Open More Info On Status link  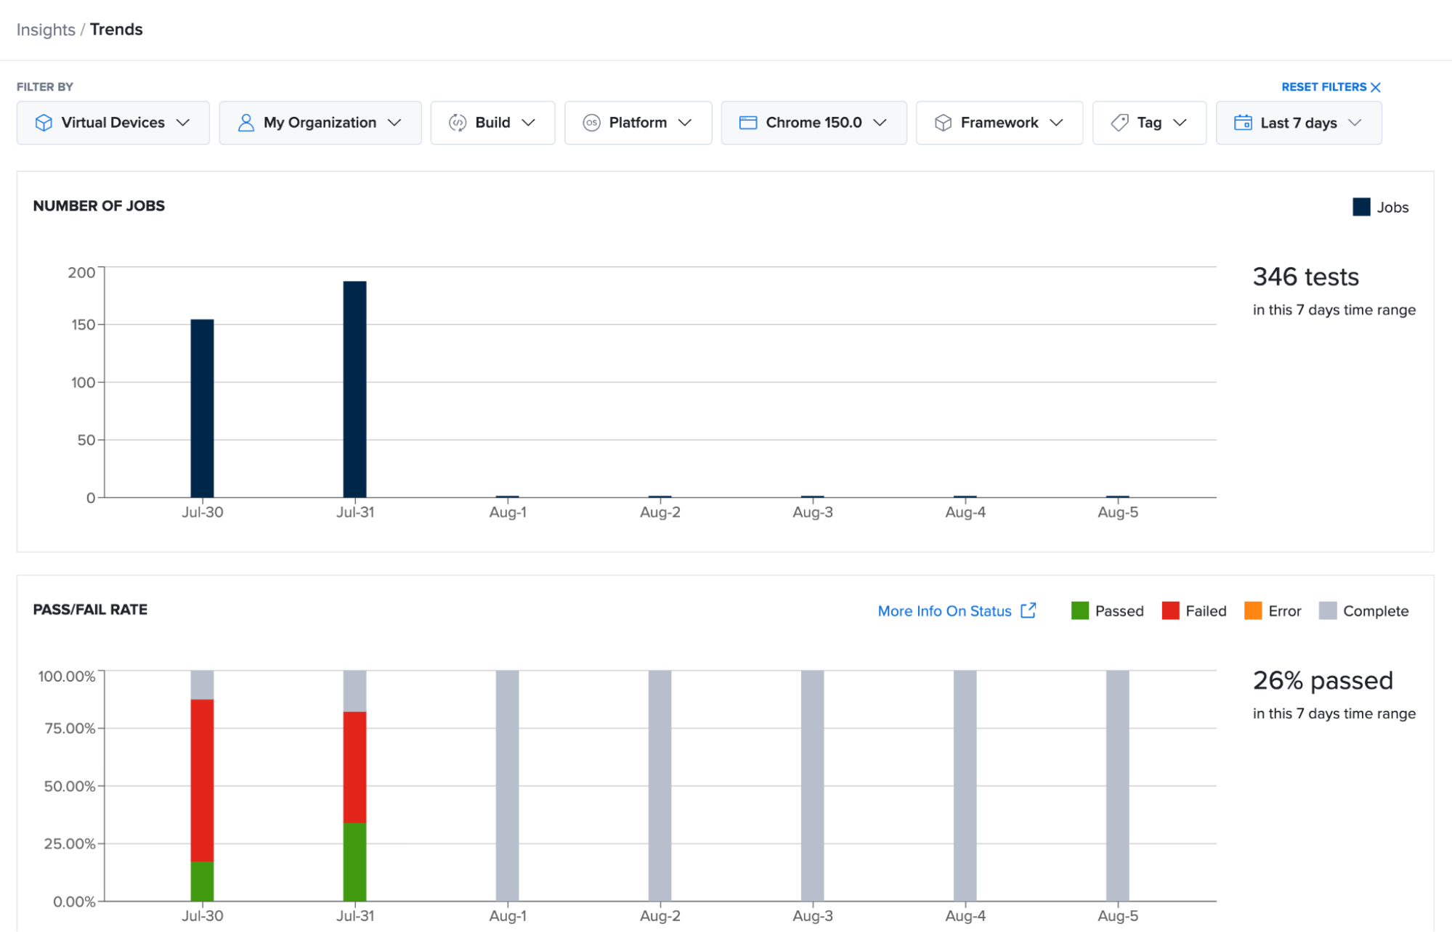point(944,611)
